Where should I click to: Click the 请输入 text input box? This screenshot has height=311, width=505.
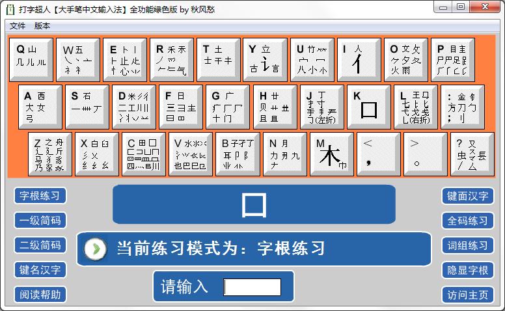tap(252, 287)
